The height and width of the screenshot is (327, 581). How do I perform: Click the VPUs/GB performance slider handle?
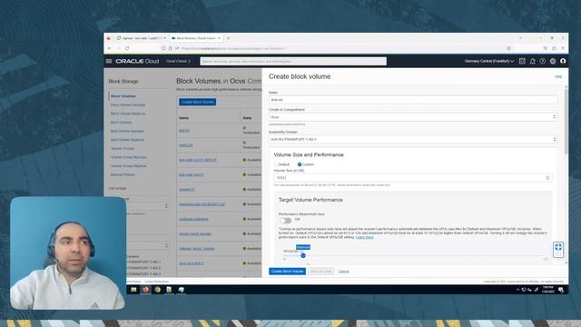click(303, 255)
